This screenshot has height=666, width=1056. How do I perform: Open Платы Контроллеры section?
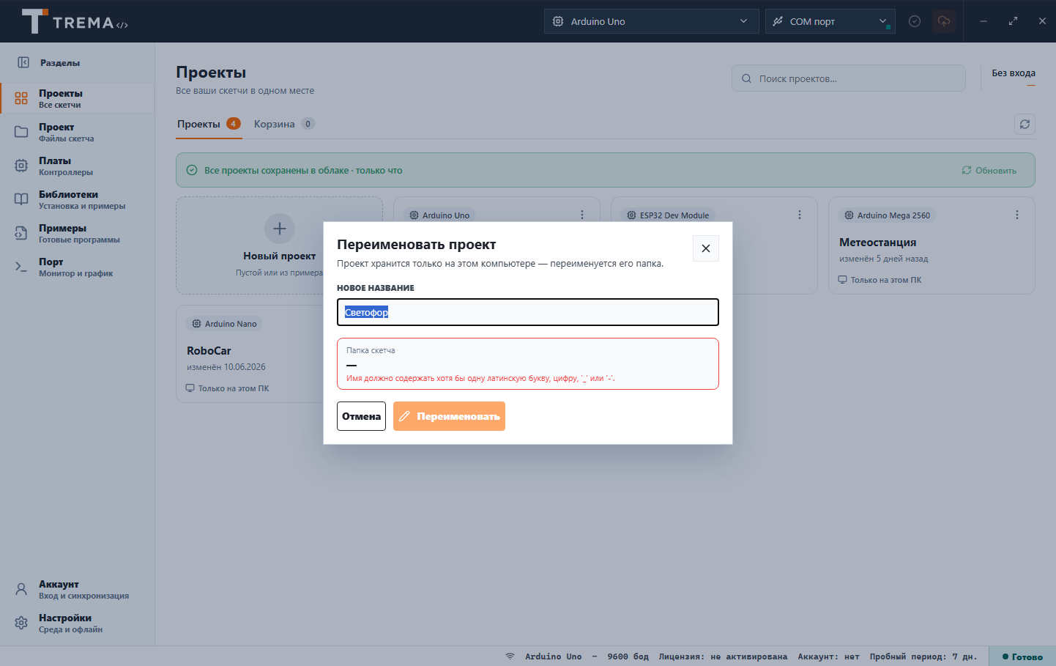pos(78,166)
